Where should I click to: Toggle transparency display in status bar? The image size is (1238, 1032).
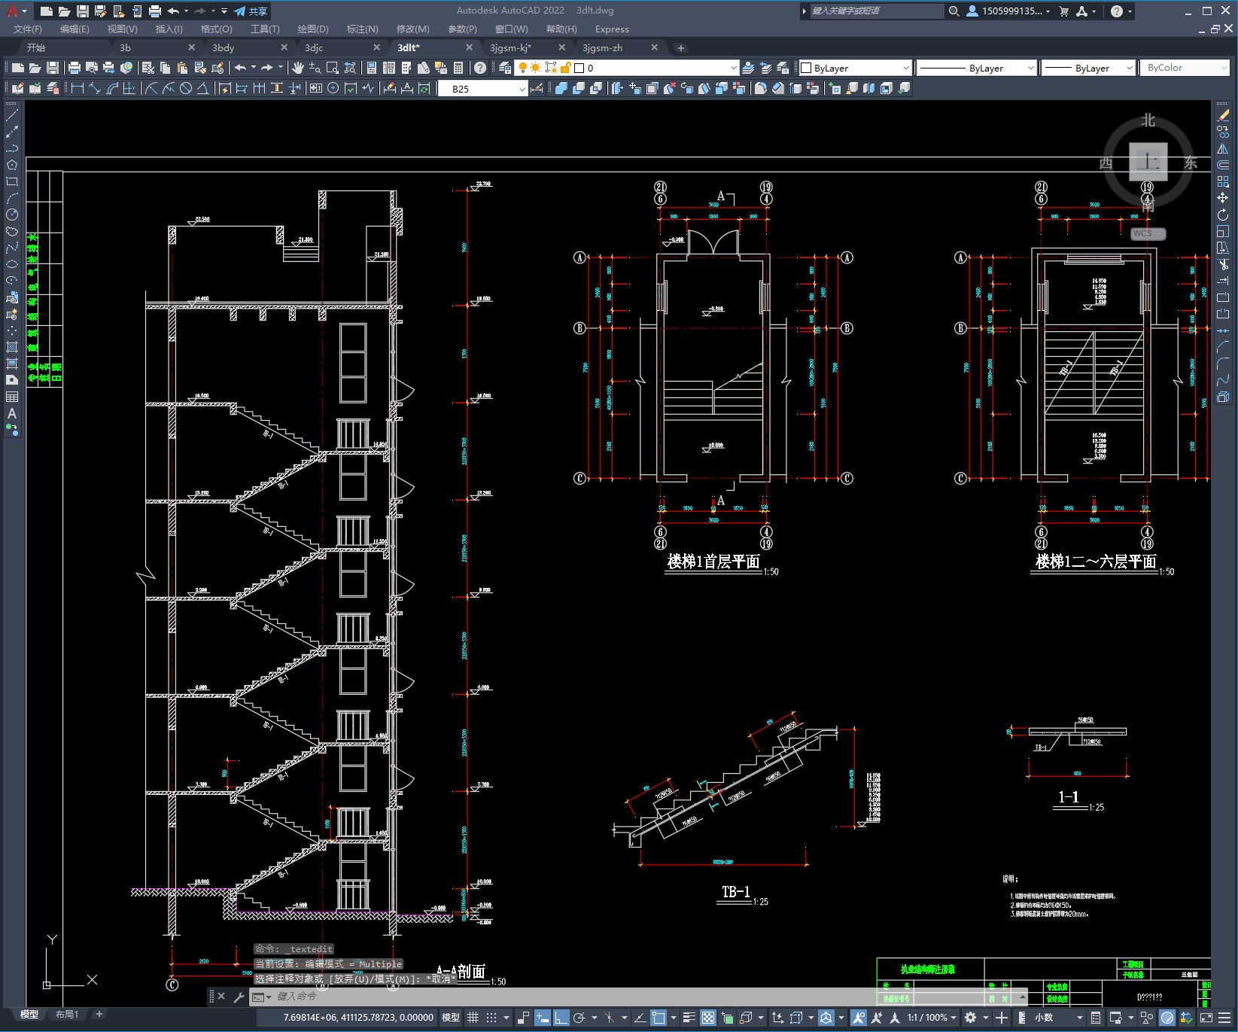pos(708,1018)
